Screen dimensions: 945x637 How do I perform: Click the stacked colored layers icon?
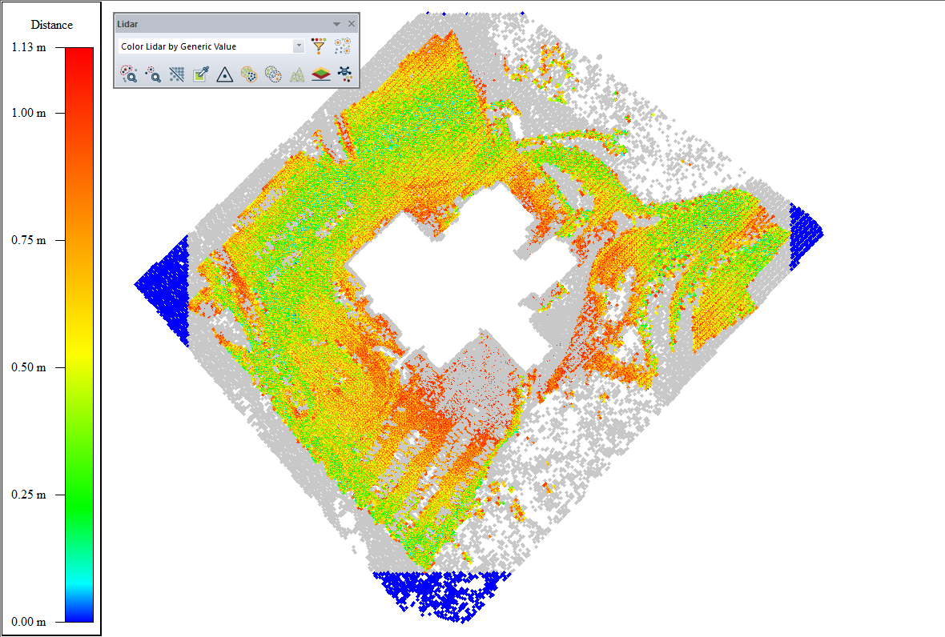[x=321, y=74]
